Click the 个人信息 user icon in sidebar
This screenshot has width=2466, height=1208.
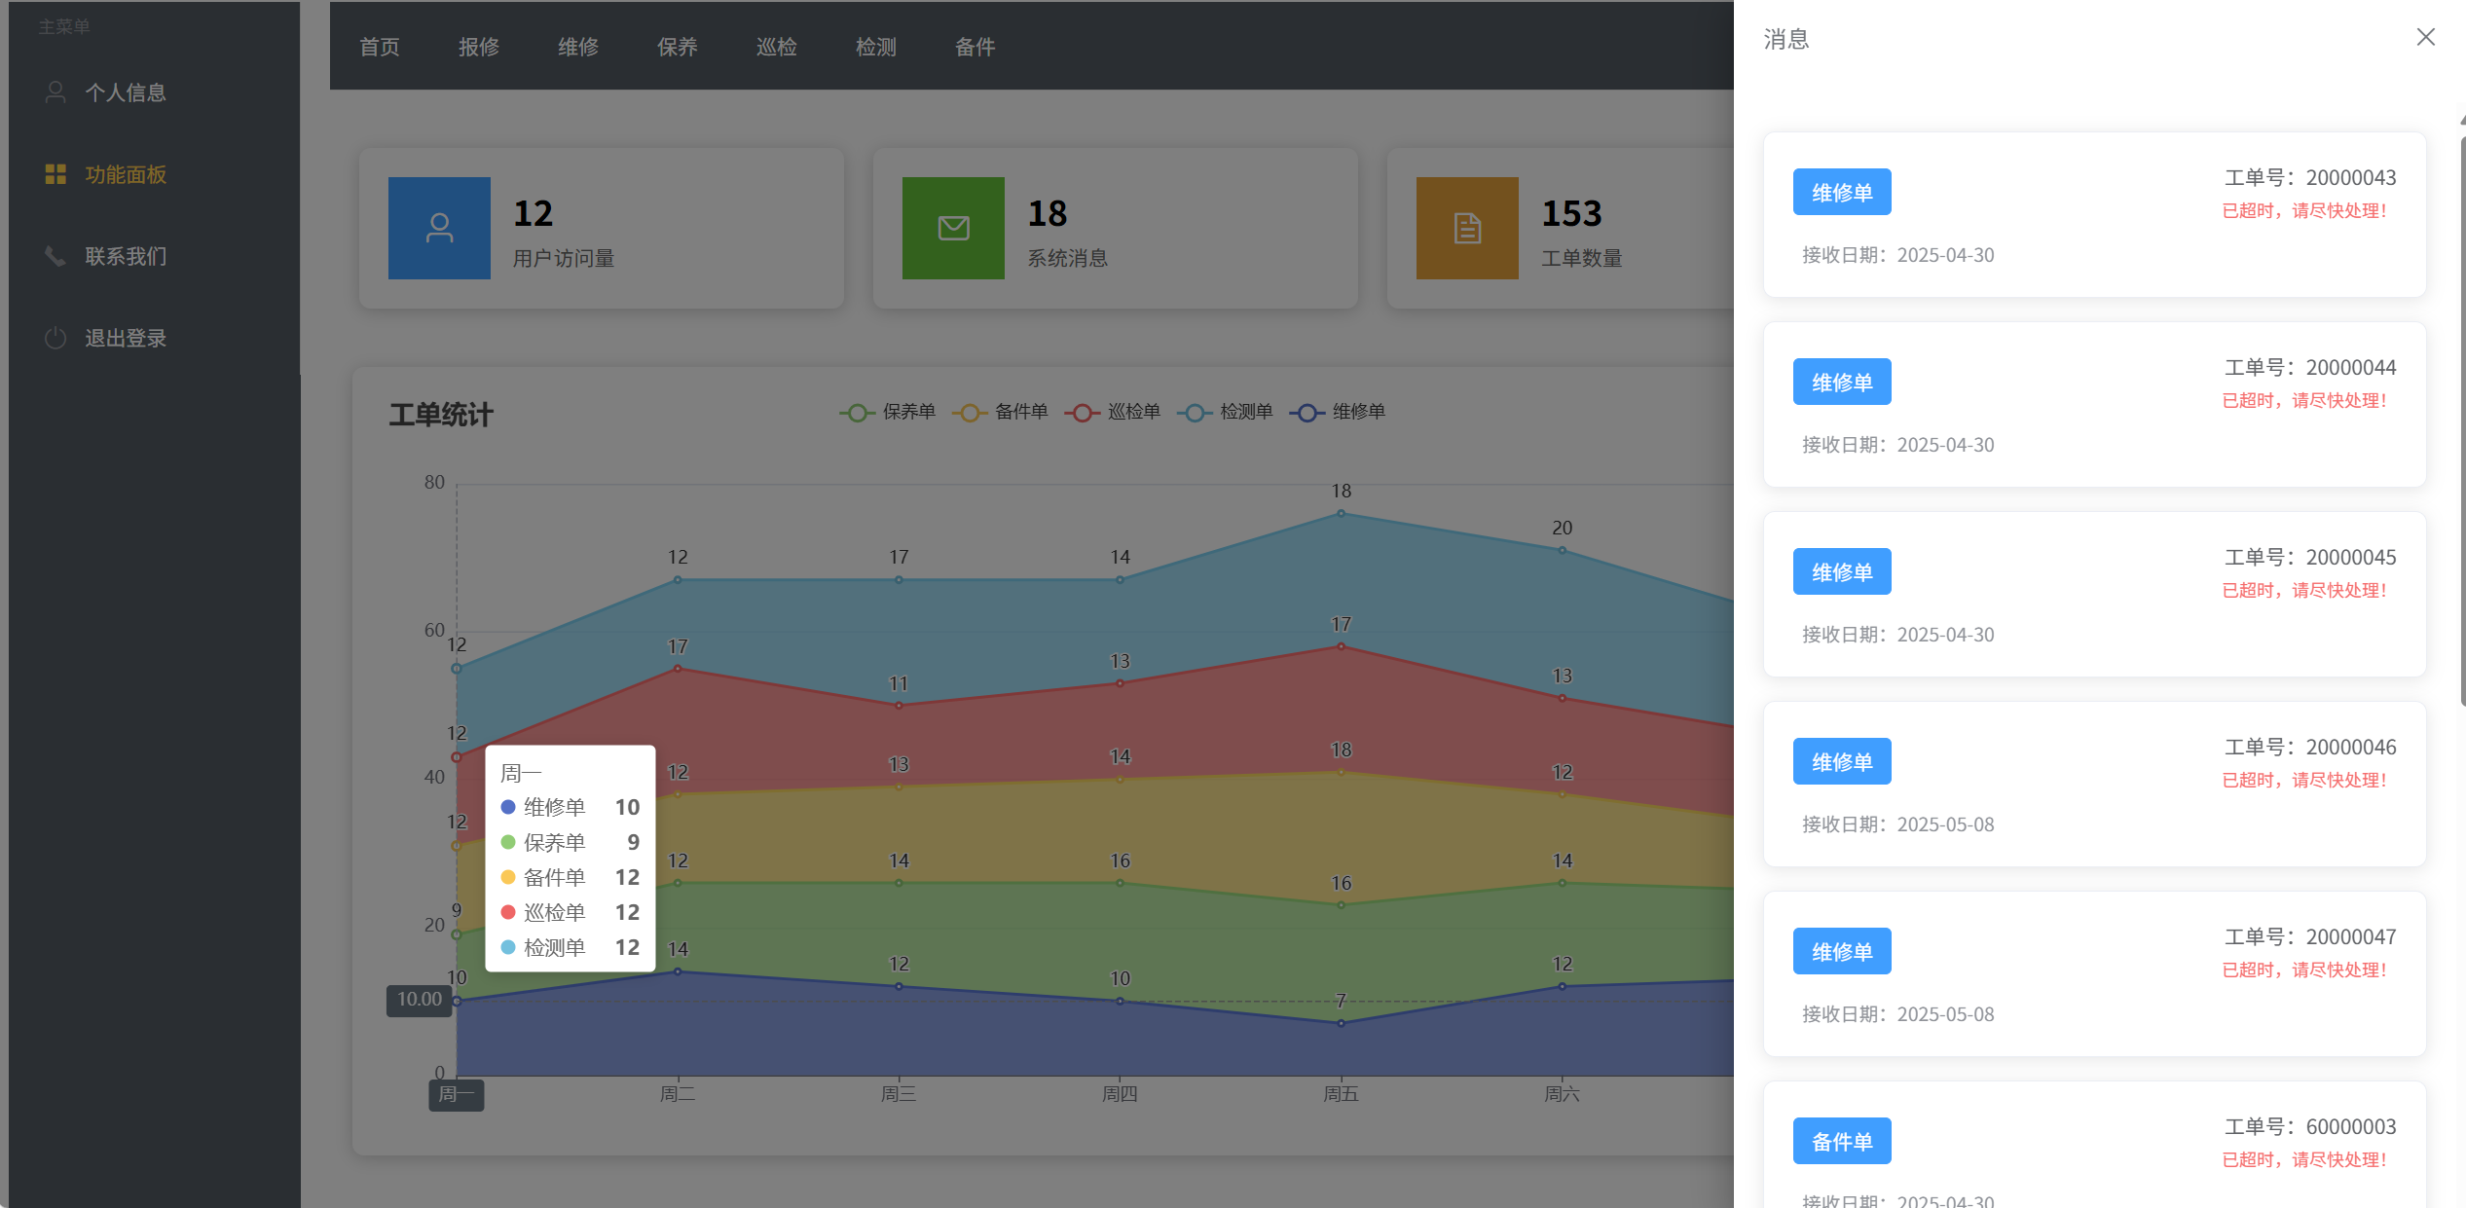55,92
